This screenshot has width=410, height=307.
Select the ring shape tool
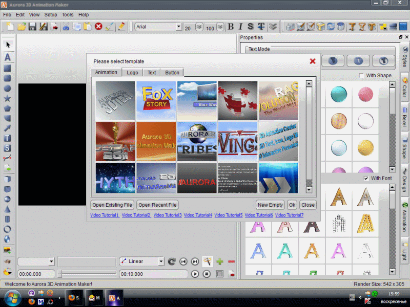pos(7,229)
